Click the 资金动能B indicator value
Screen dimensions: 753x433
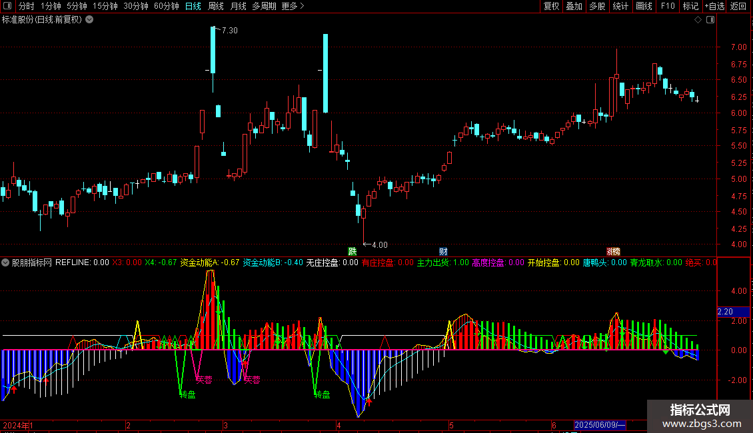pyautogui.click(x=273, y=262)
